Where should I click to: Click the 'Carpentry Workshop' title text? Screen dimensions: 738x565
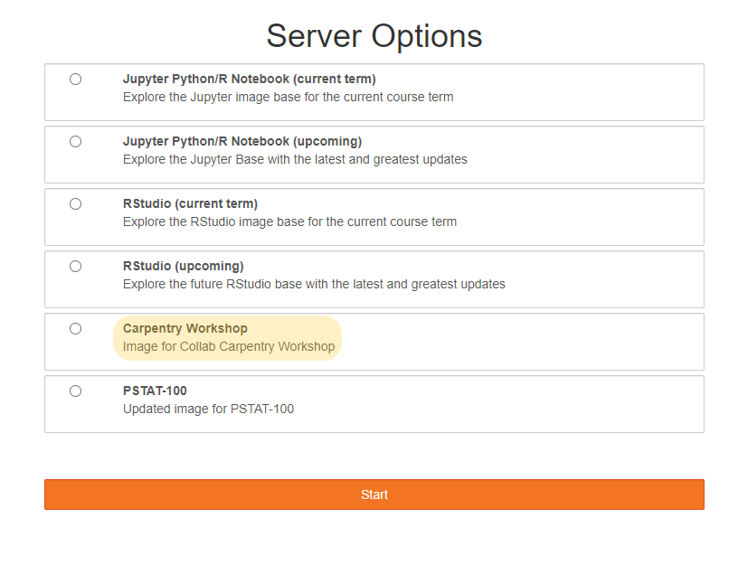click(x=185, y=328)
